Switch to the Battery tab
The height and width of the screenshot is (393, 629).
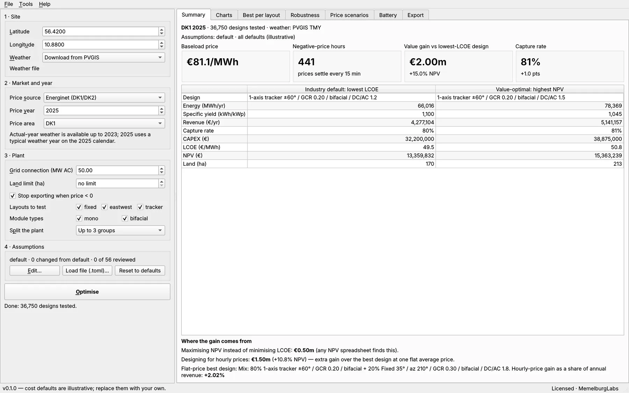pos(388,15)
